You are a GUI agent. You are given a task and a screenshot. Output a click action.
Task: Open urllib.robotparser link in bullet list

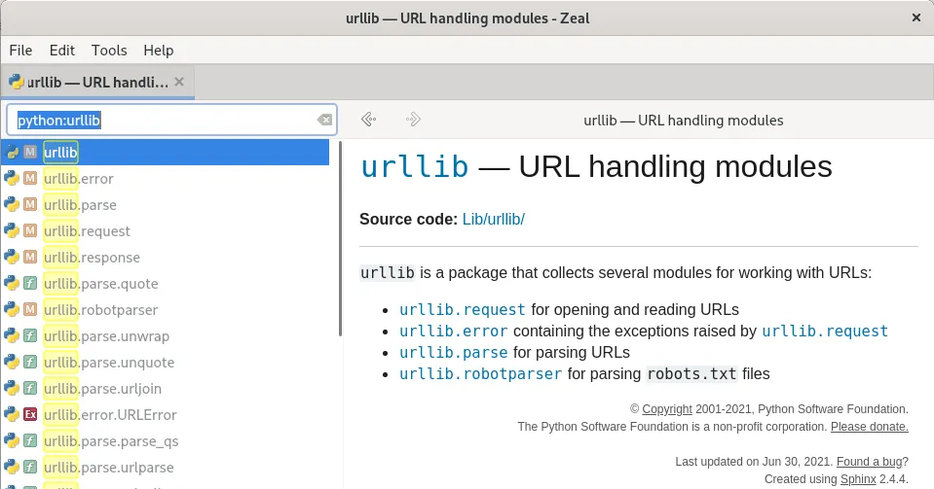point(480,373)
